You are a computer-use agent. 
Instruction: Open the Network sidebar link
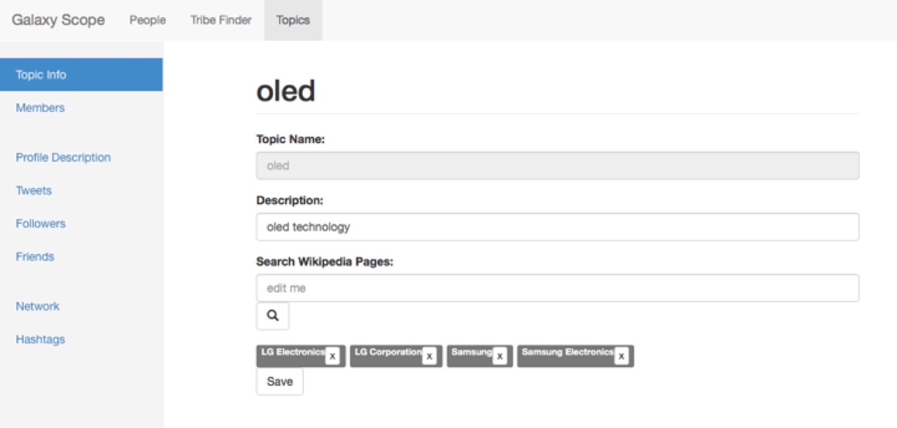38,306
